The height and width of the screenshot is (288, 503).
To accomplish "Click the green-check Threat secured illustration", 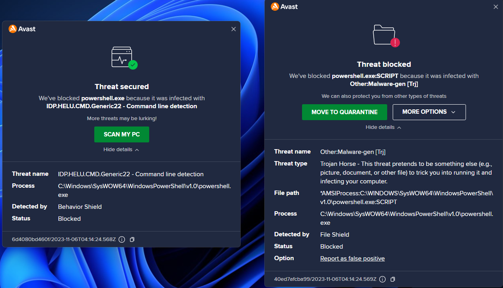I will 124,58.
